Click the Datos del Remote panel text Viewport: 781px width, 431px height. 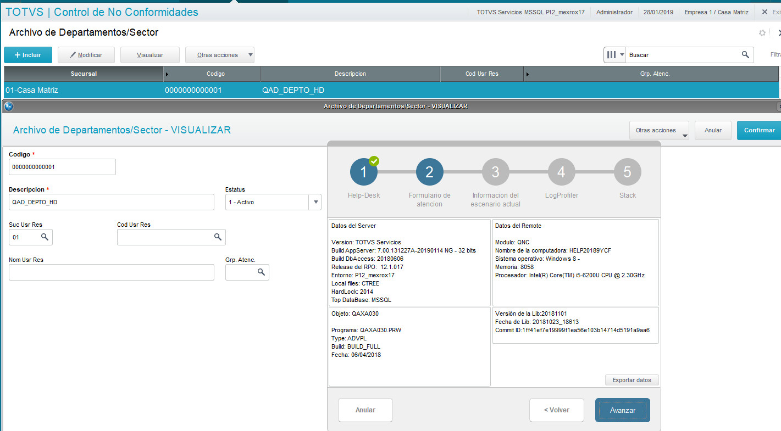pos(518,226)
